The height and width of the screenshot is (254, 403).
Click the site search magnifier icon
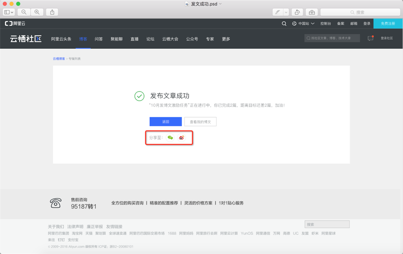click(284, 24)
